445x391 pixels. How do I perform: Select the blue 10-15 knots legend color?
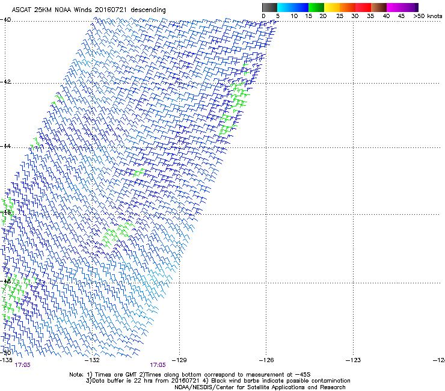click(301, 7)
